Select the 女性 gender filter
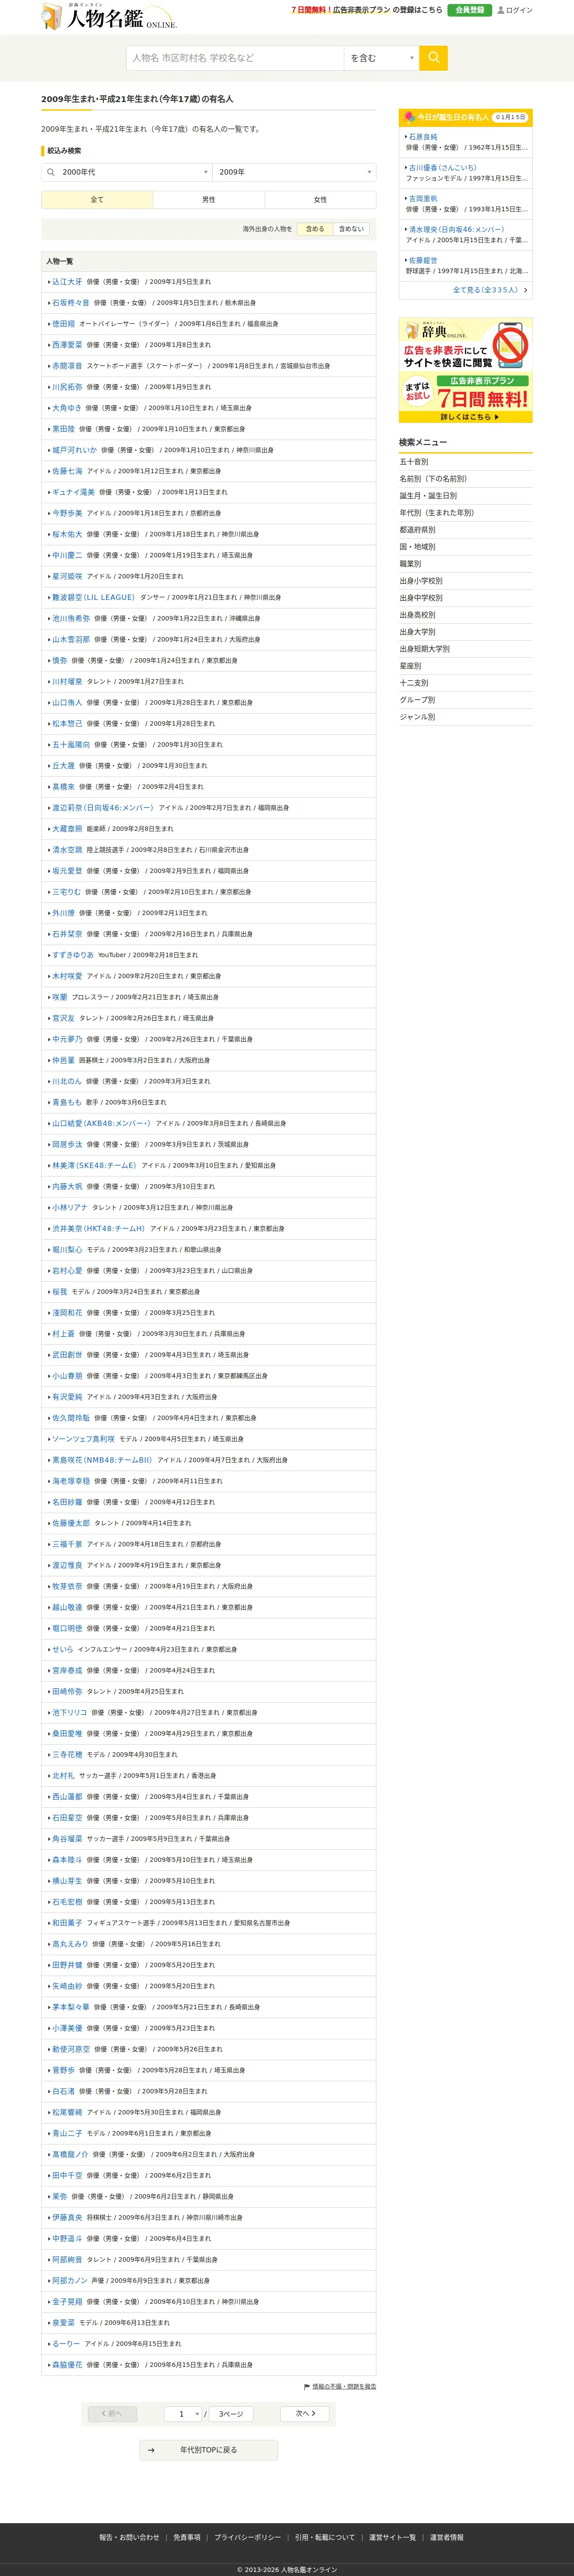 point(321,200)
